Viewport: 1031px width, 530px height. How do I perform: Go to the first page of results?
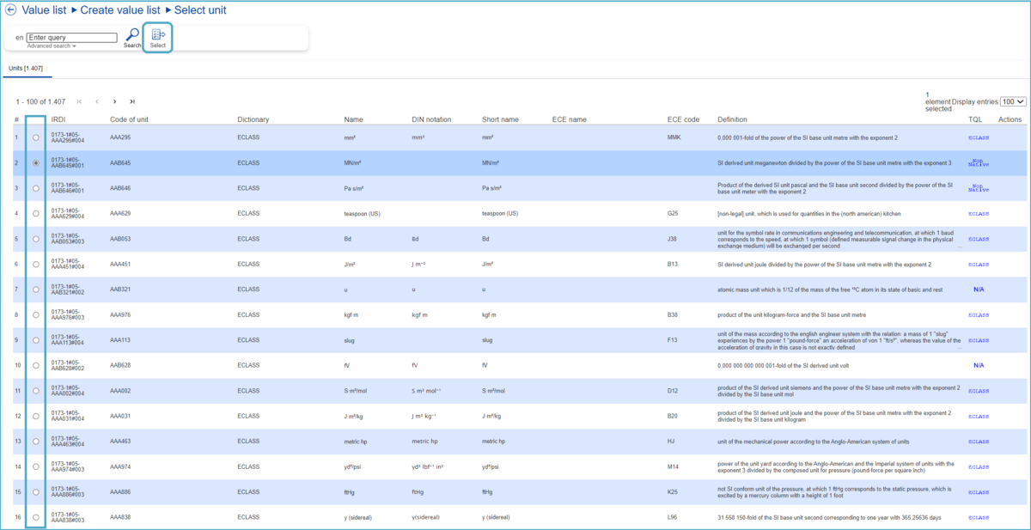[80, 101]
